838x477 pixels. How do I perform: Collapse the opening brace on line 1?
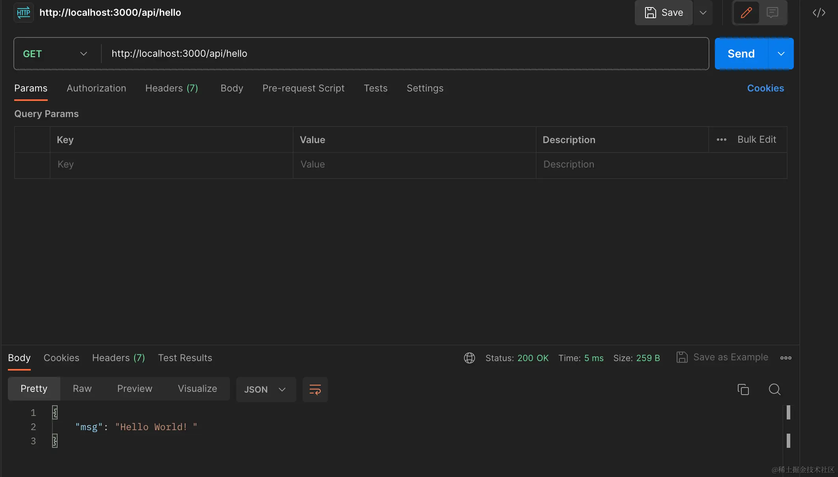click(x=55, y=412)
